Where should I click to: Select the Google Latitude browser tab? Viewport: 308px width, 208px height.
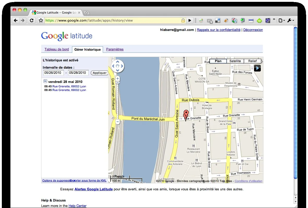point(56,12)
